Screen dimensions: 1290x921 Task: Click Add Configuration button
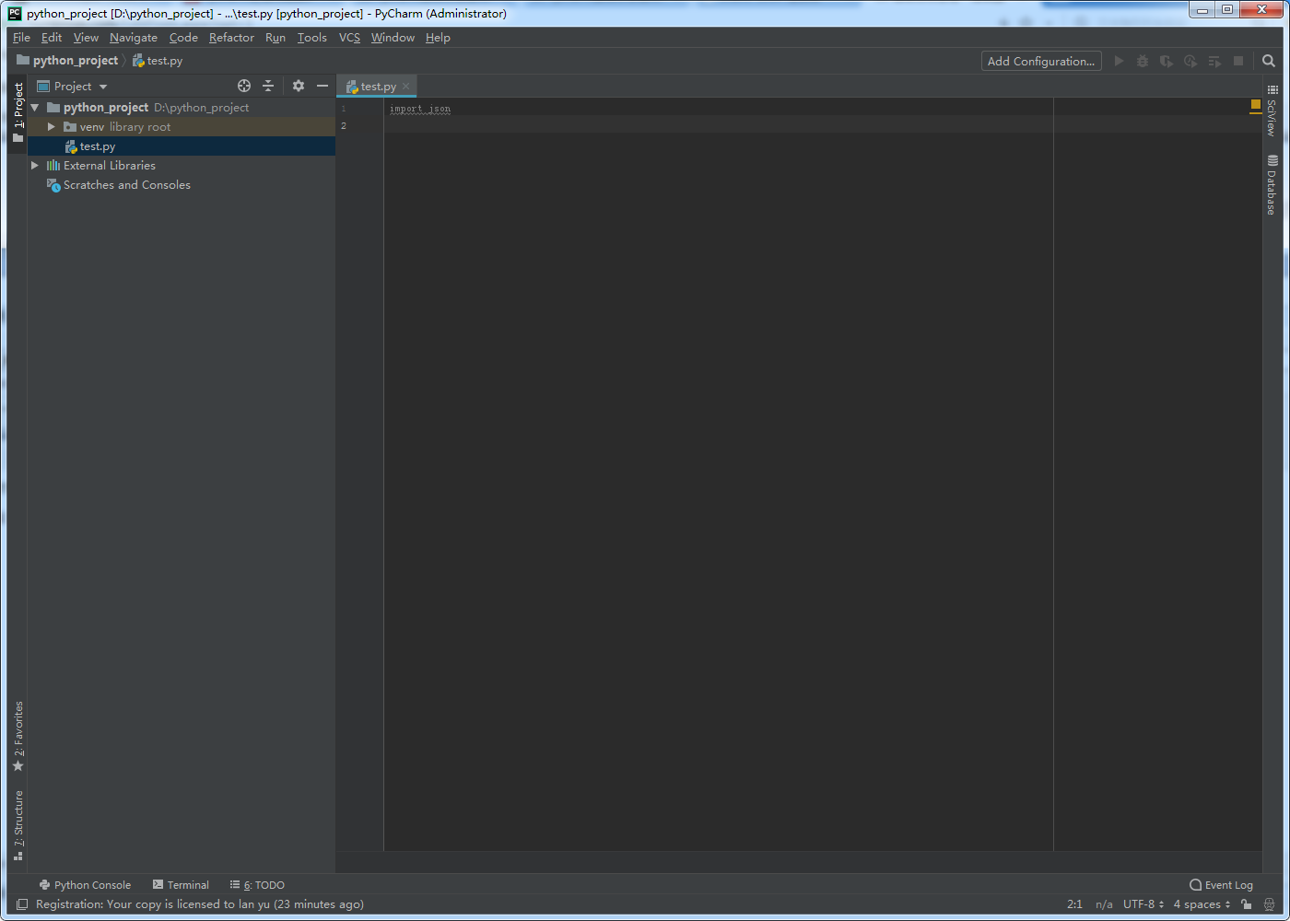(x=1041, y=61)
